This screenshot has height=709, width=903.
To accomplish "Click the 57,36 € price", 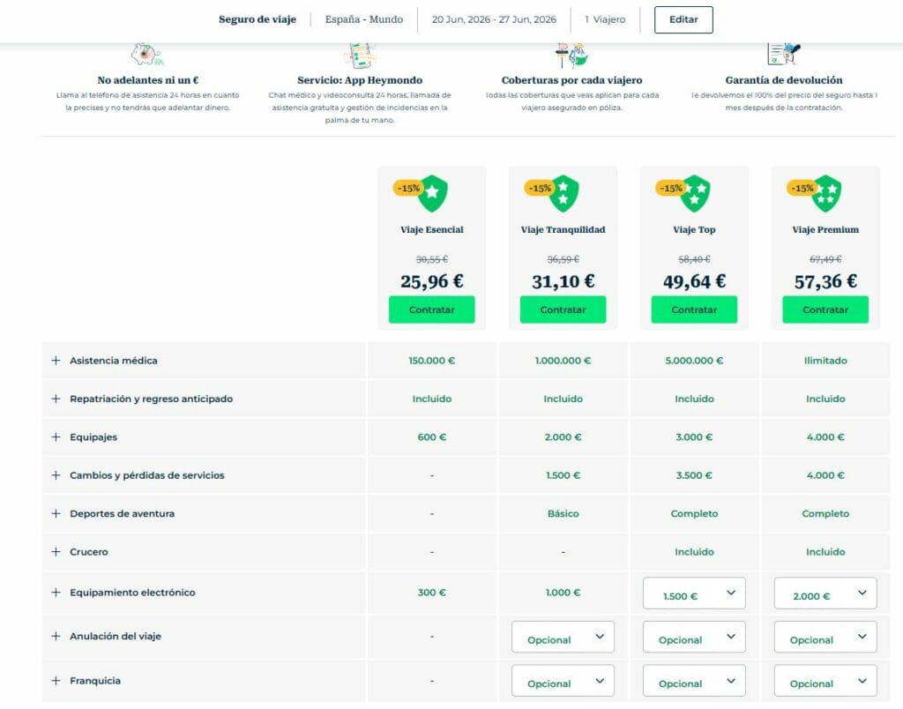I will (x=825, y=281).
